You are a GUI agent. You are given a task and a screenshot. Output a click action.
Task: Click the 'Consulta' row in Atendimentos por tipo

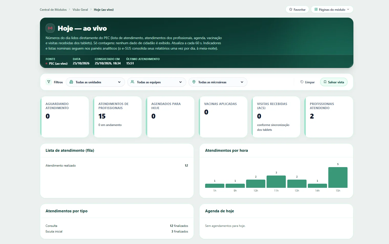click(117, 226)
